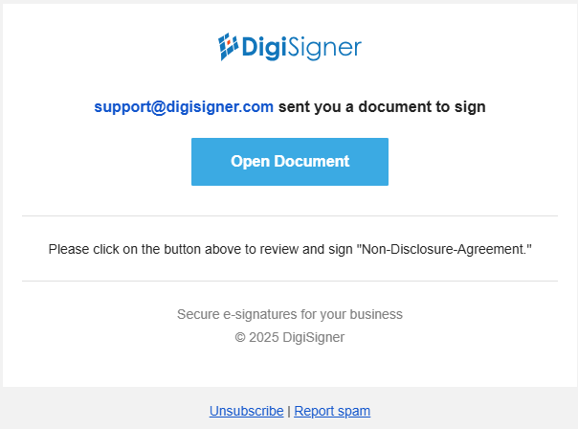Click the red square inside the logo mark

tap(229, 43)
